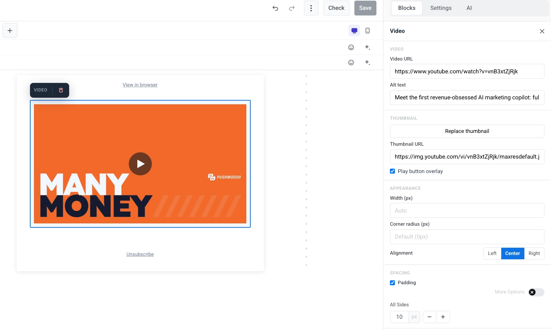The width and height of the screenshot is (551, 330).
Task: Open the View in browser link
Action: 140,85
